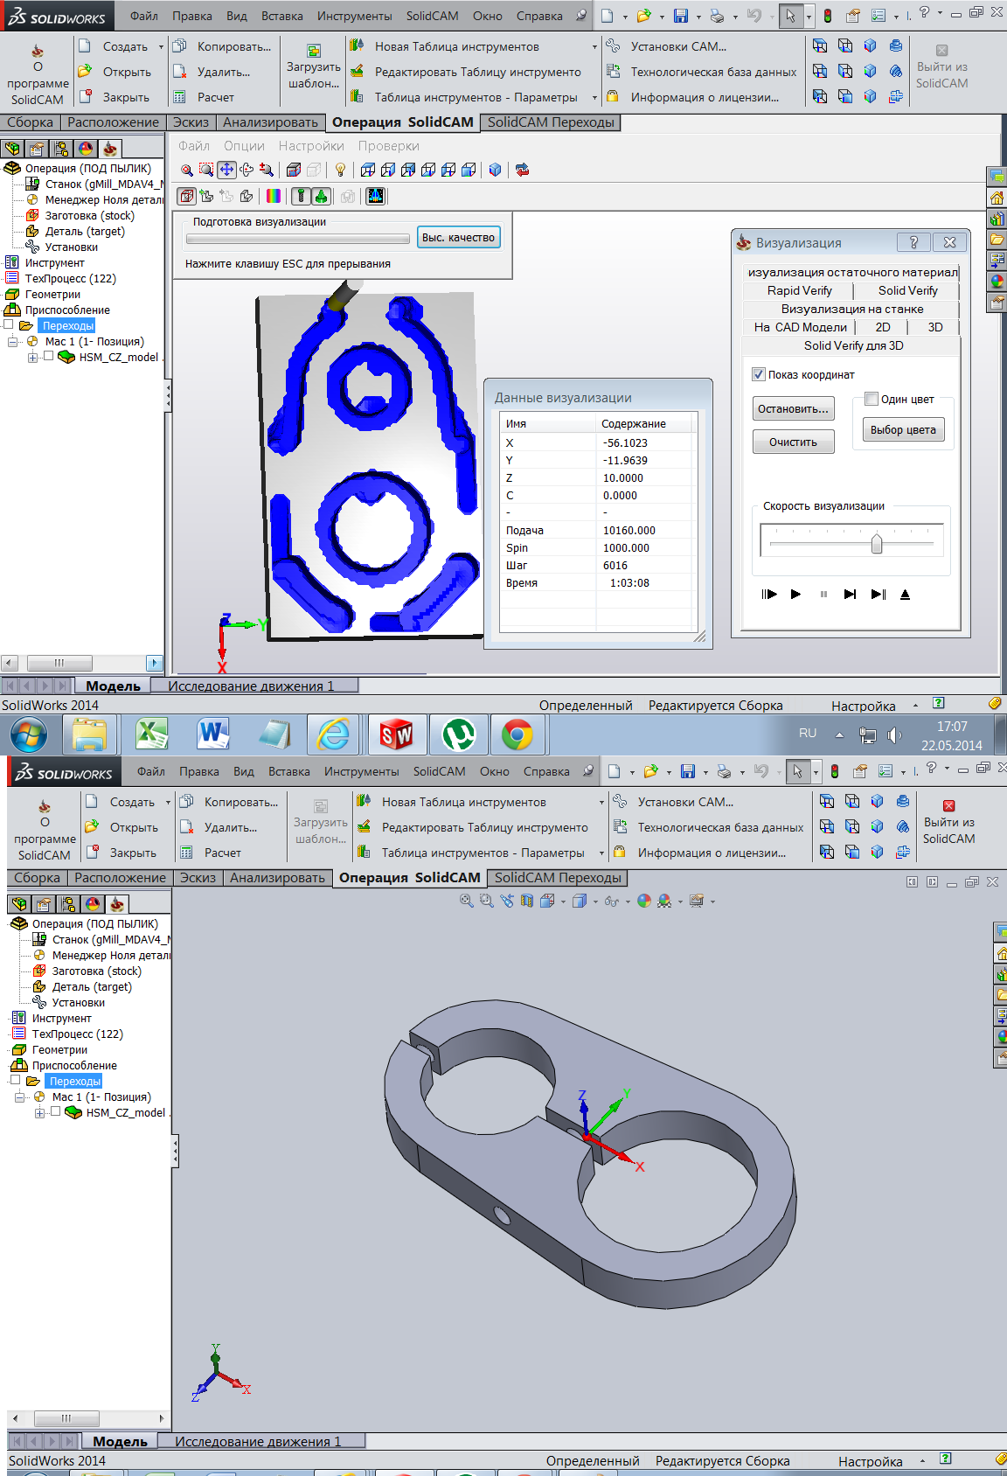Click the red magnifier zoom icon in simulation toolbar

click(186, 170)
